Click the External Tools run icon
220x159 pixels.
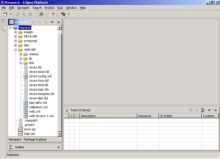click(63, 14)
